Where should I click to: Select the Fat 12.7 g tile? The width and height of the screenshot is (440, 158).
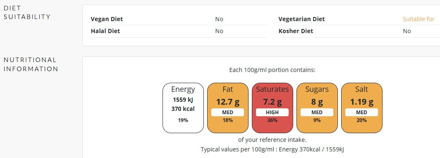(x=227, y=108)
